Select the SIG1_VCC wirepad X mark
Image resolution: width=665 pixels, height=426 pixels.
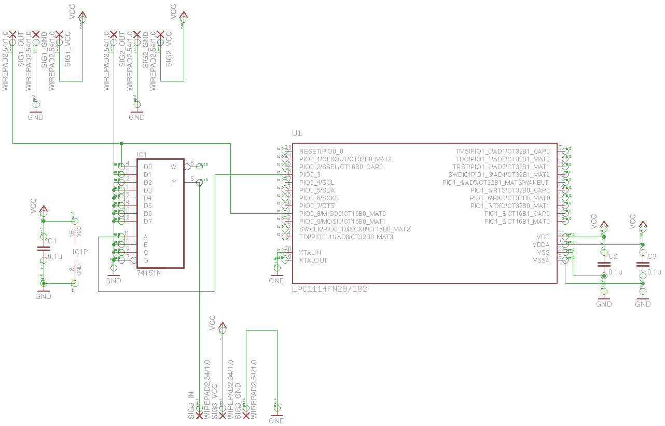tap(59, 34)
